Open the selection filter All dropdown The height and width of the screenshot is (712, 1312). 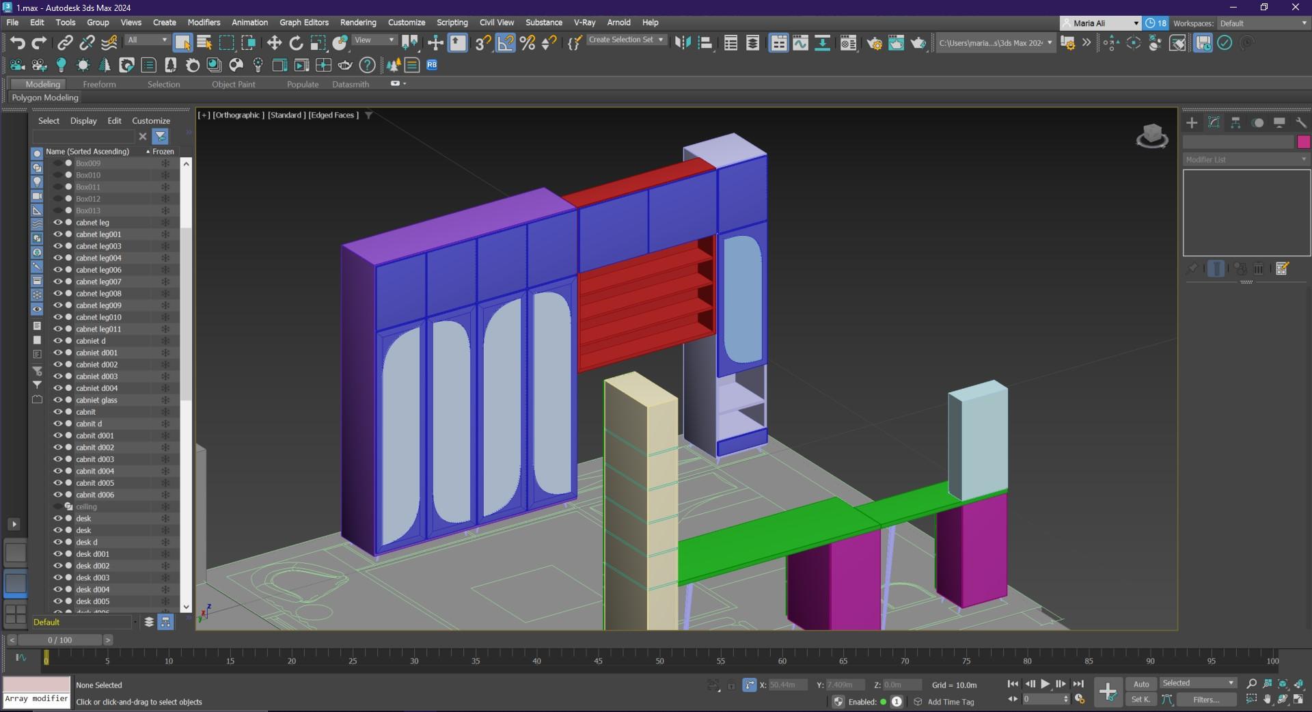[x=147, y=40]
